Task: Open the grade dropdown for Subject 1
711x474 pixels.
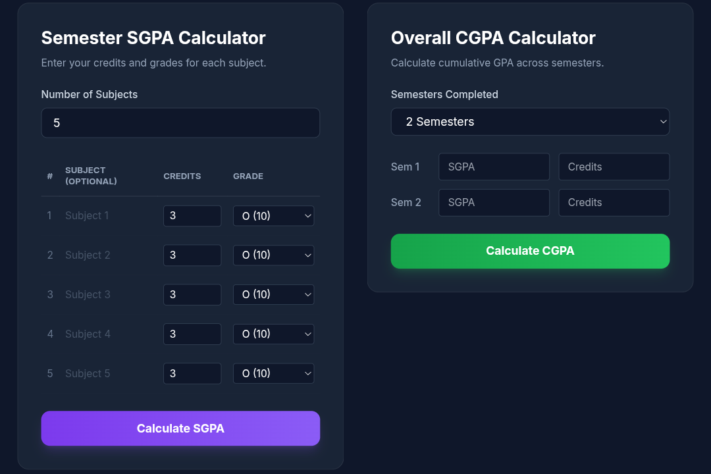Action: (x=273, y=216)
